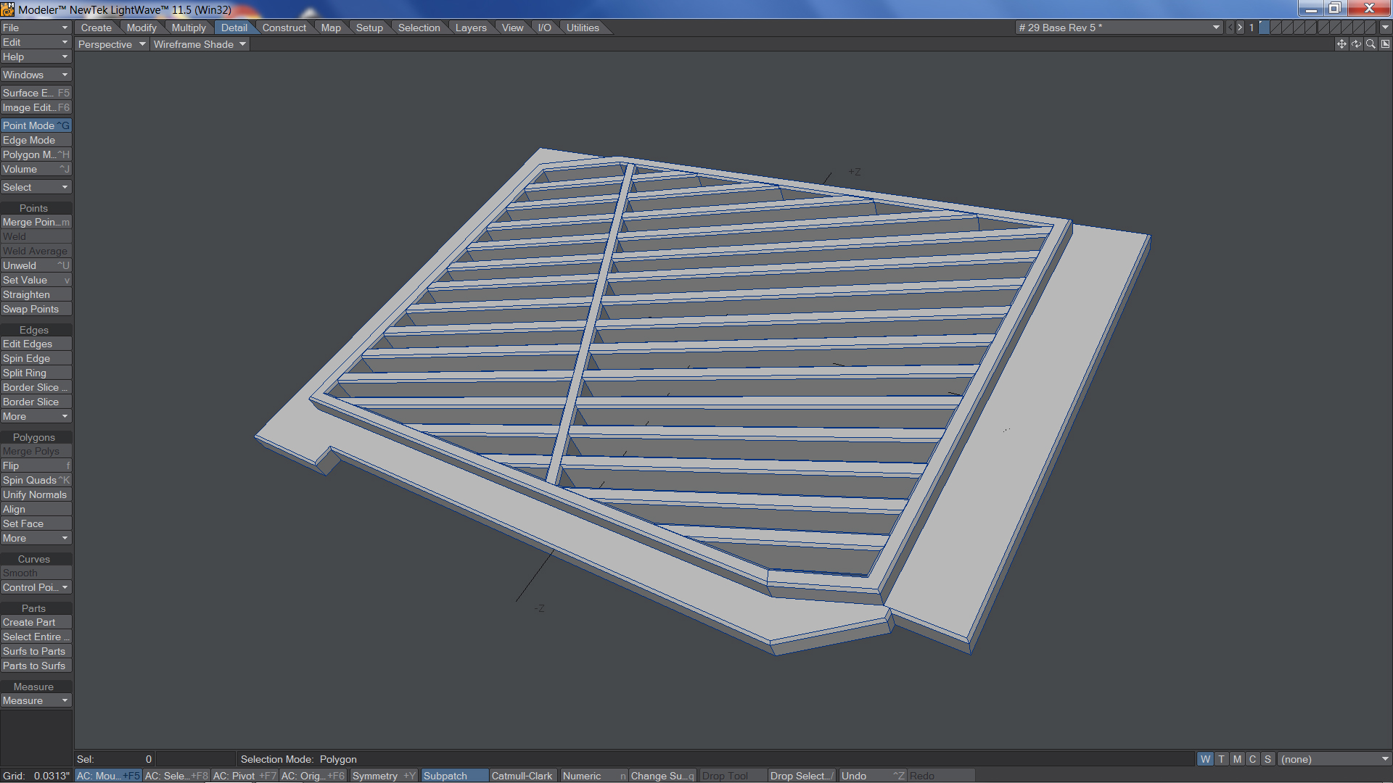Open Surface Editor
Image resolution: width=1393 pixels, height=783 pixels.
click(x=36, y=93)
